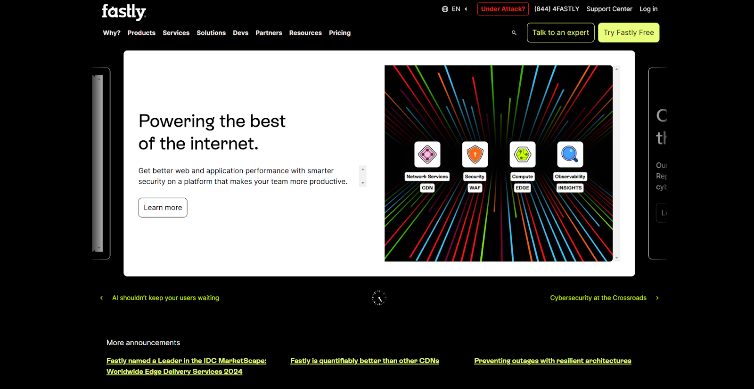Click the Observability label
Viewport: 754px width, 389px height.
click(570, 177)
